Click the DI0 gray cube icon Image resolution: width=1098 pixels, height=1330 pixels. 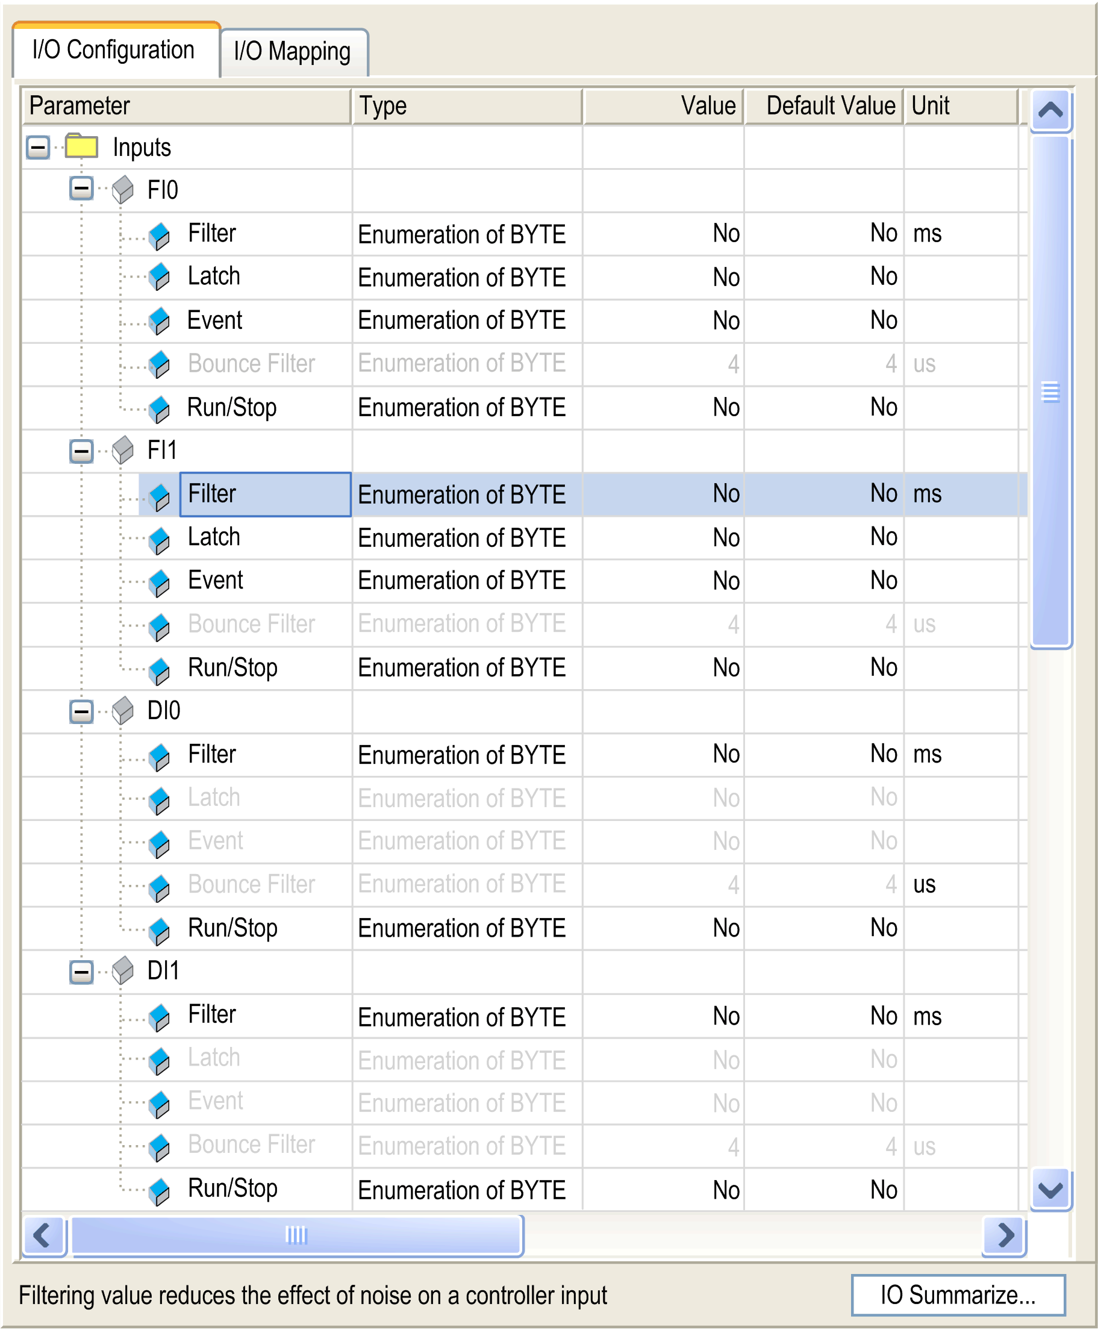pos(123,710)
